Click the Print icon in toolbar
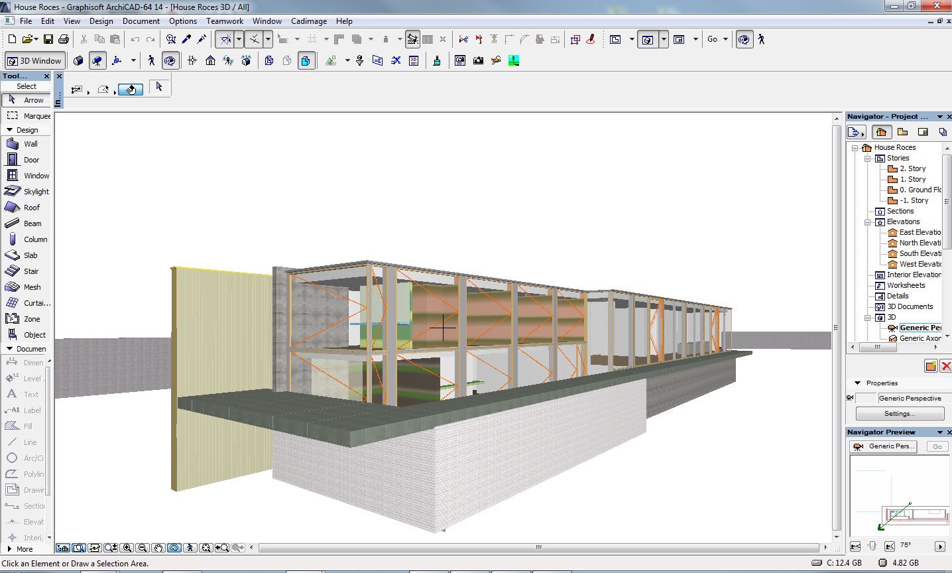Screen dimensions: 952x573 coord(64,40)
